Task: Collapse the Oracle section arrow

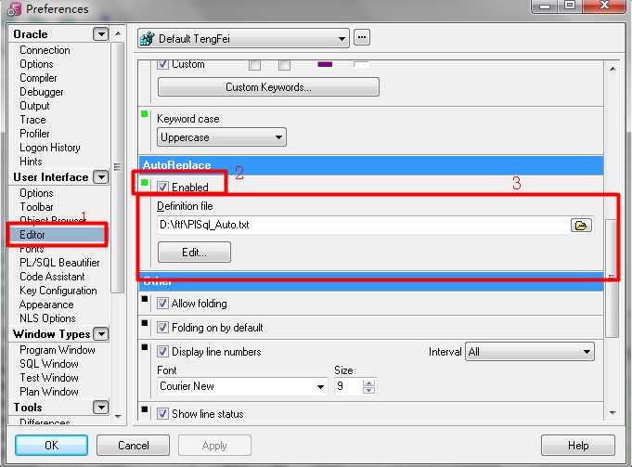Action: tap(101, 34)
